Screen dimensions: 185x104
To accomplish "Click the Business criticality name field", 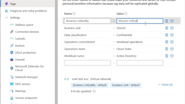I will point(88,21).
